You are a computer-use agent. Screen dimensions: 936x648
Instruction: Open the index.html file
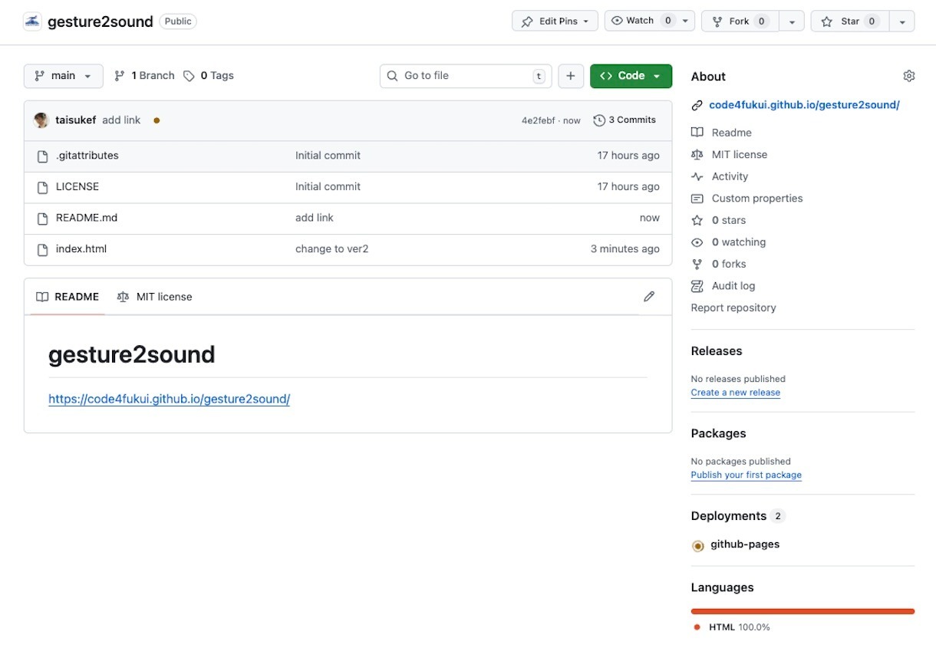click(81, 249)
